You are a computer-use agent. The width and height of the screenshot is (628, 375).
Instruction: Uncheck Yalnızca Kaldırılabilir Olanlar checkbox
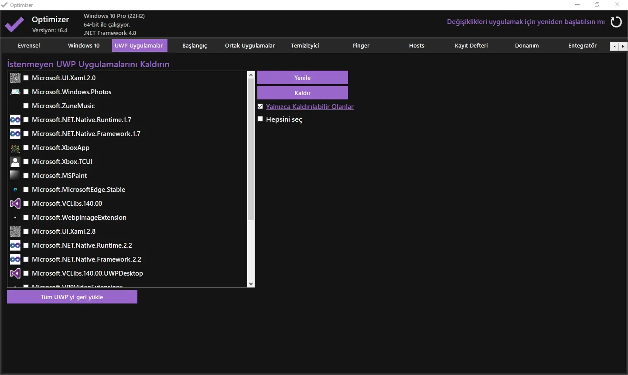click(260, 106)
